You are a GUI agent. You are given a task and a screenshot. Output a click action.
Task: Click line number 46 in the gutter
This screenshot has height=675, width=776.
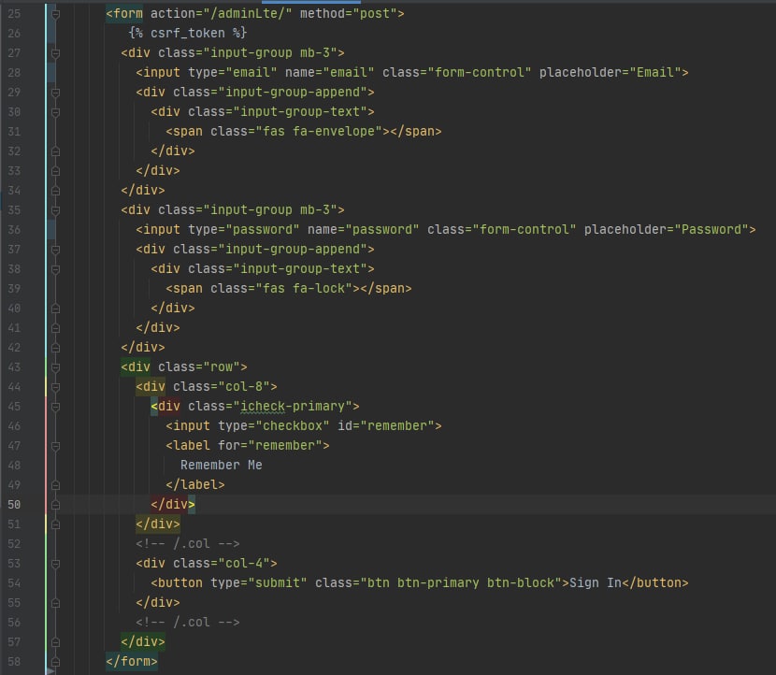[14, 426]
